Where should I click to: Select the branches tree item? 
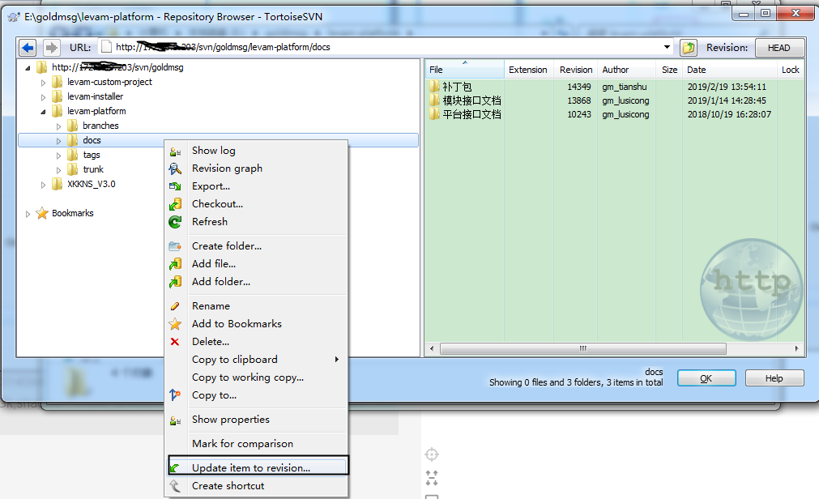[100, 126]
